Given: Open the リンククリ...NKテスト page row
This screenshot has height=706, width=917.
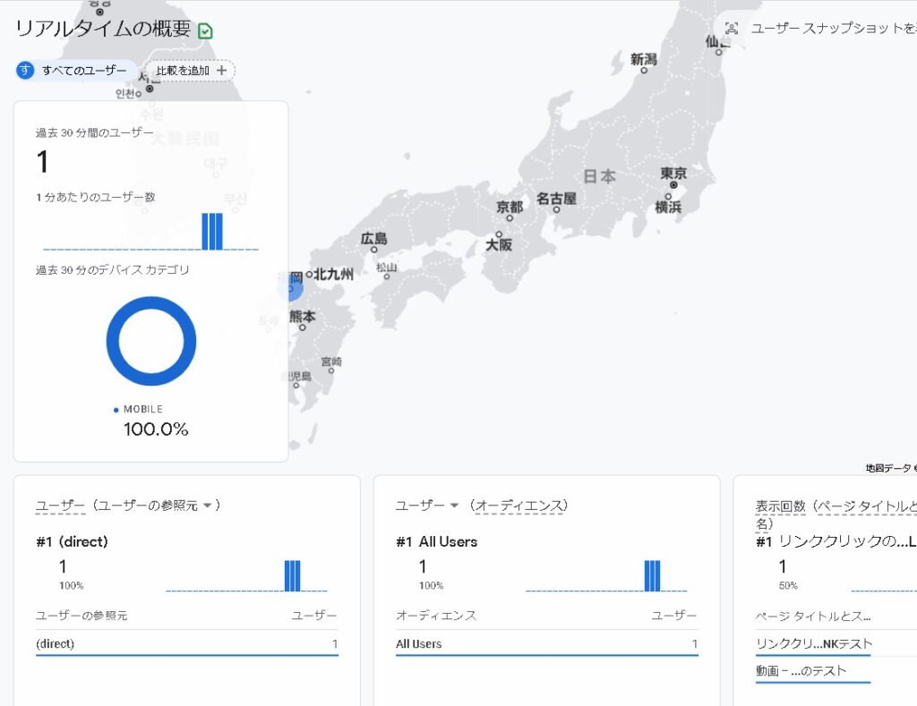Looking at the screenshot, I should (813, 643).
